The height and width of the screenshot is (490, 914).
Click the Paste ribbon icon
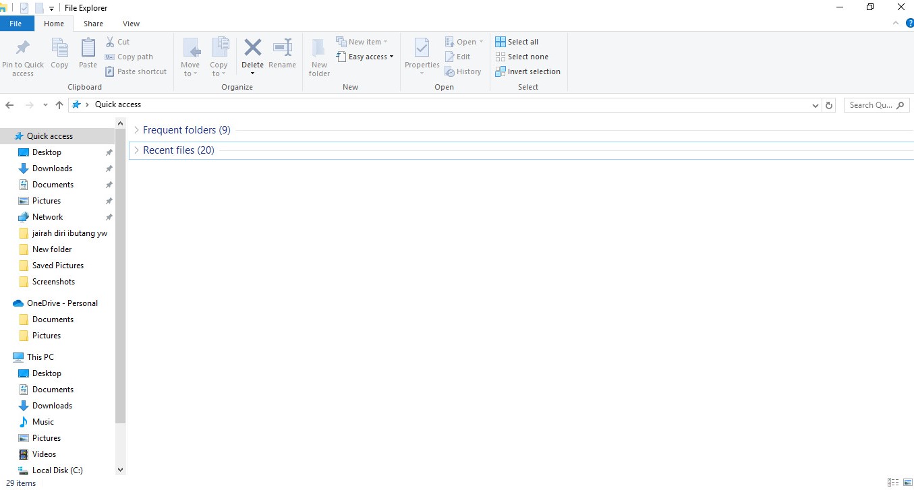pos(88,48)
